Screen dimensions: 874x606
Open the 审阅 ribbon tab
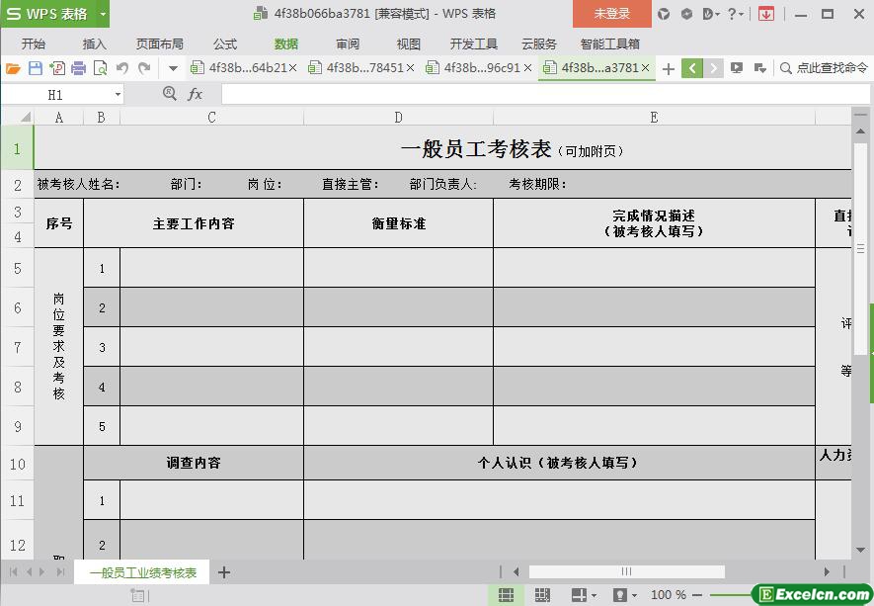click(348, 43)
